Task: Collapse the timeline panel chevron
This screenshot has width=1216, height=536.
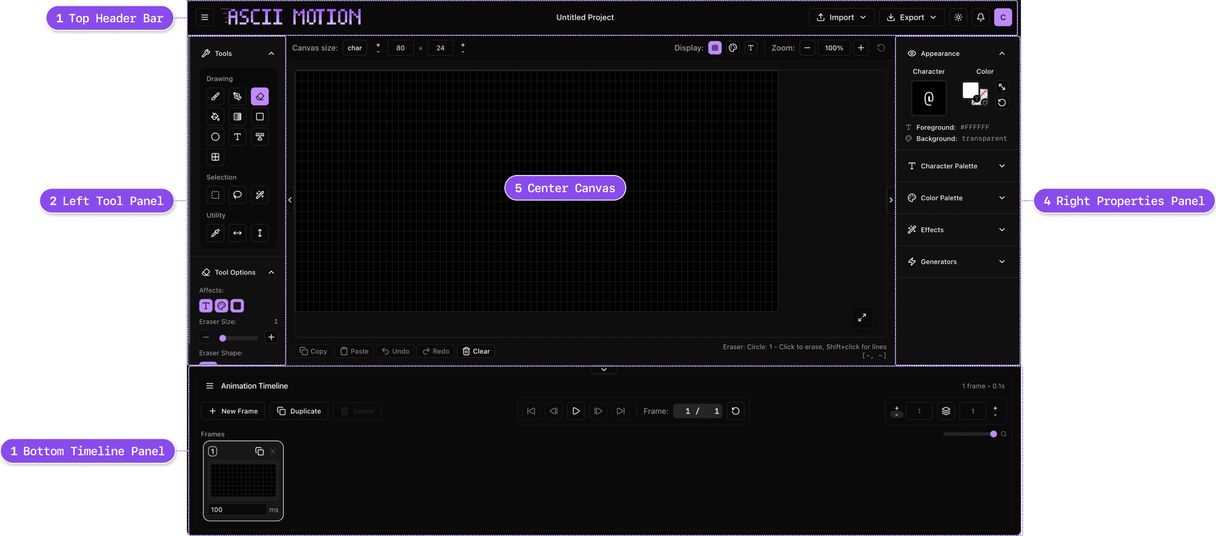Action: point(604,369)
